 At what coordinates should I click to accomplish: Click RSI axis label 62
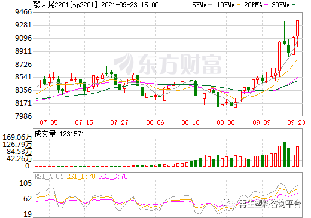pyautogui.click(x=28, y=199)
